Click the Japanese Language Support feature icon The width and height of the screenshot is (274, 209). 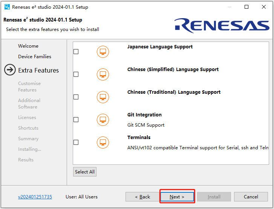pos(103,52)
